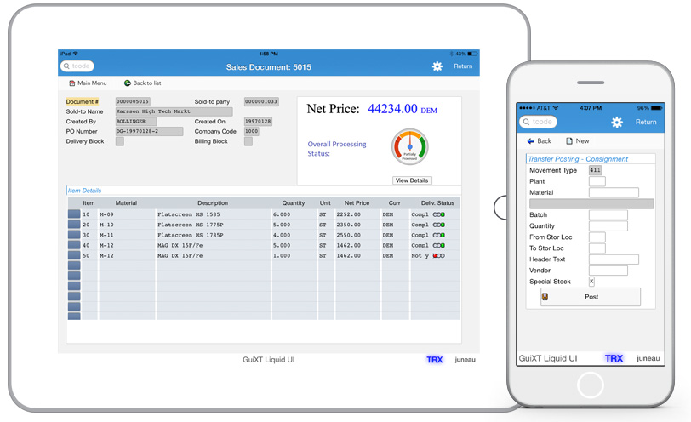
Task: Go Back to list on the tablet toolbar
Action: click(128, 83)
